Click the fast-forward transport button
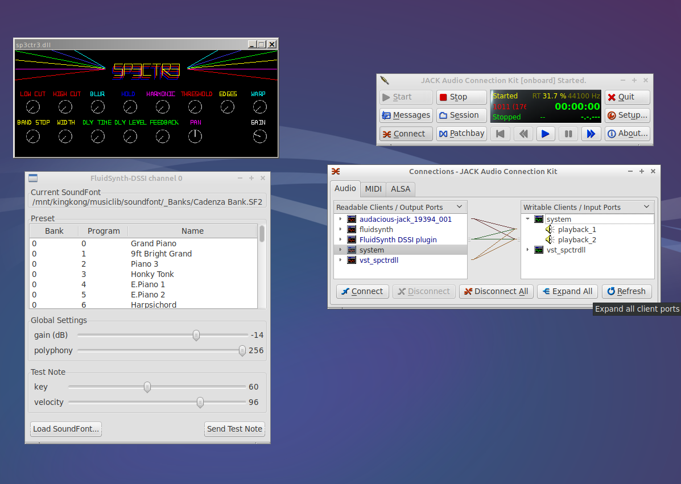This screenshot has height=484, width=681. click(591, 134)
